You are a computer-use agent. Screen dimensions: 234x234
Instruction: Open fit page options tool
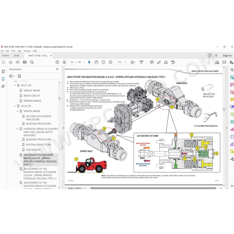133,62
